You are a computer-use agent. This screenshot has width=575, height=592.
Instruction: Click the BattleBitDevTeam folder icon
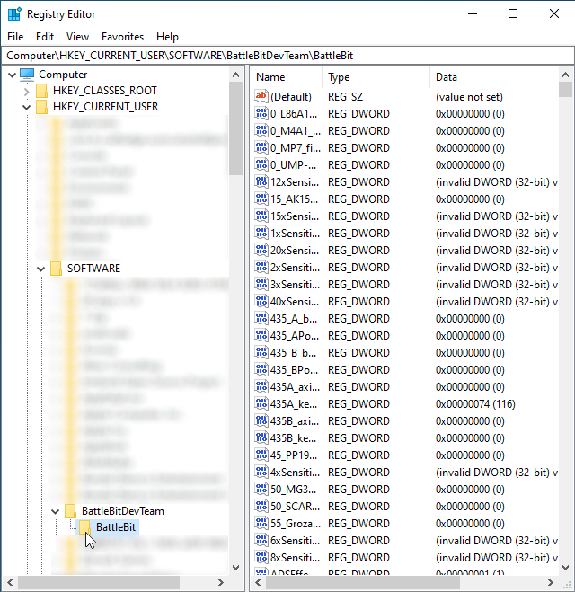71,511
